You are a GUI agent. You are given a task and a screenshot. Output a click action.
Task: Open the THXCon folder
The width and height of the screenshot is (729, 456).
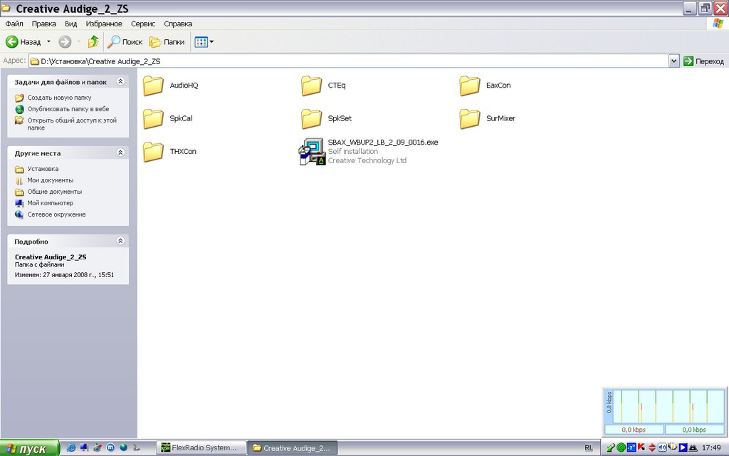[154, 152]
